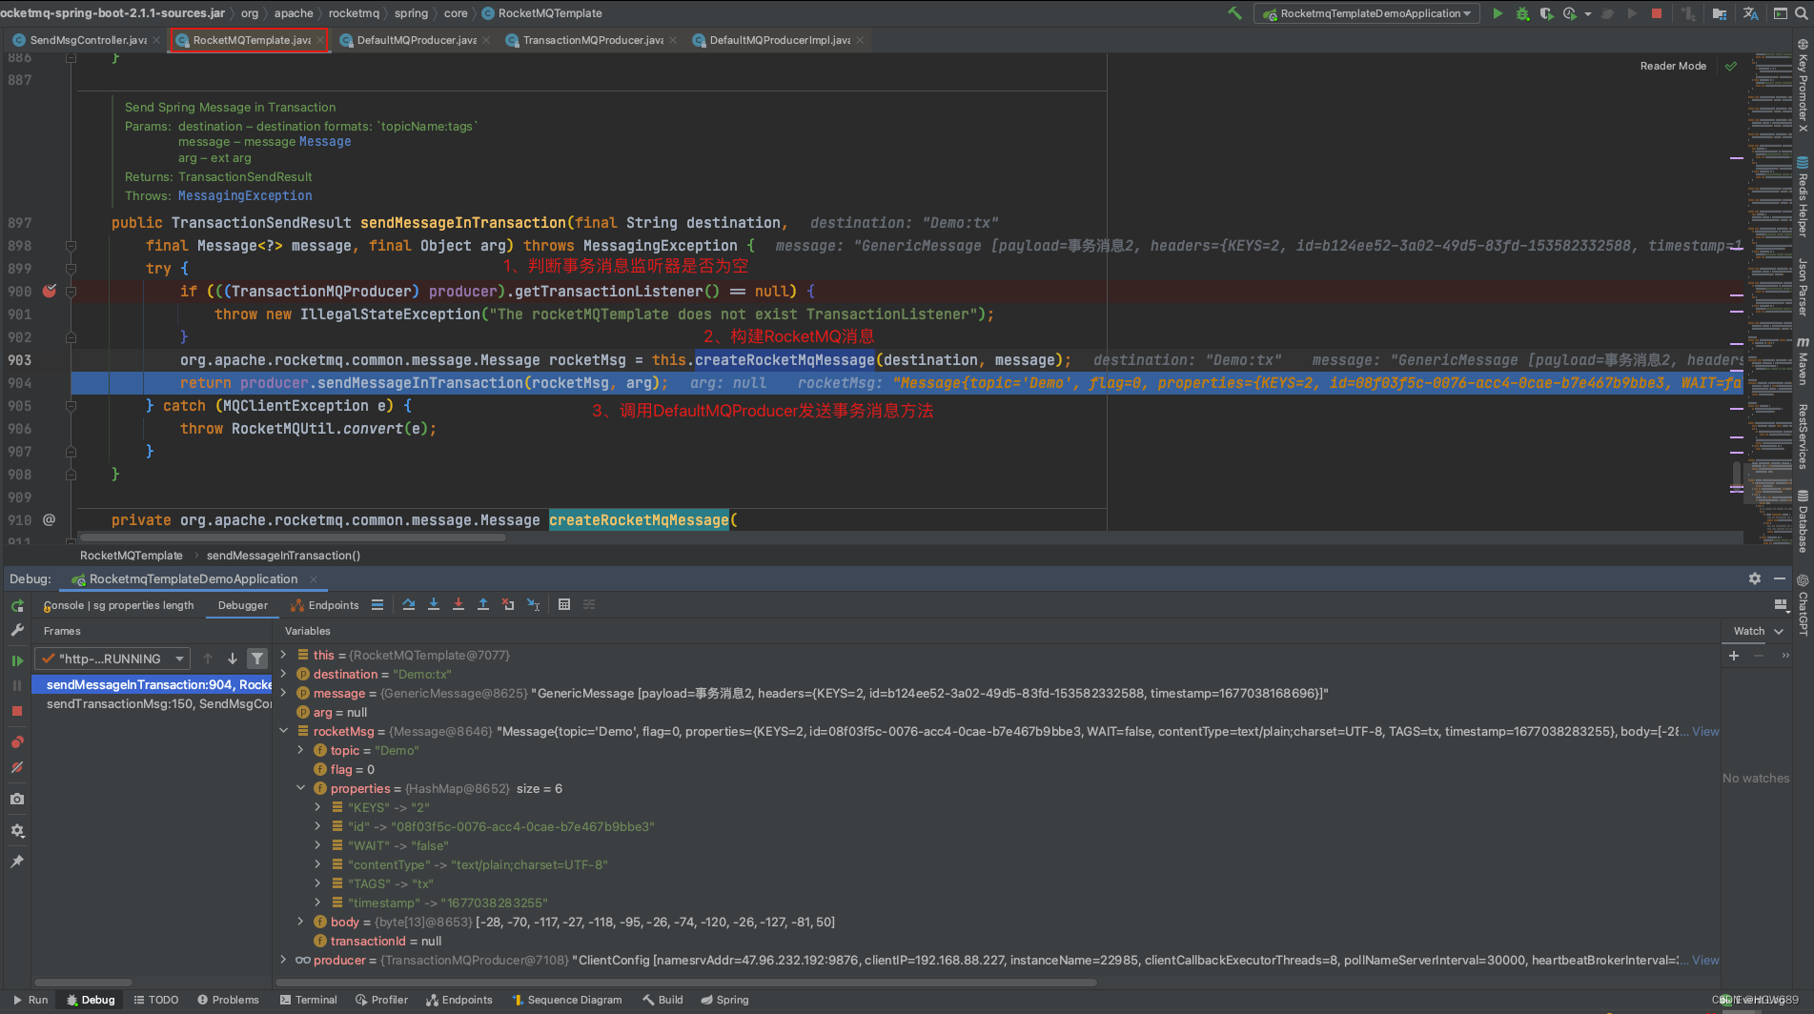Open the Database side panel
The height and width of the screenshot is (1014, 1814).
pyautogui.click(x=1803, y=520)
